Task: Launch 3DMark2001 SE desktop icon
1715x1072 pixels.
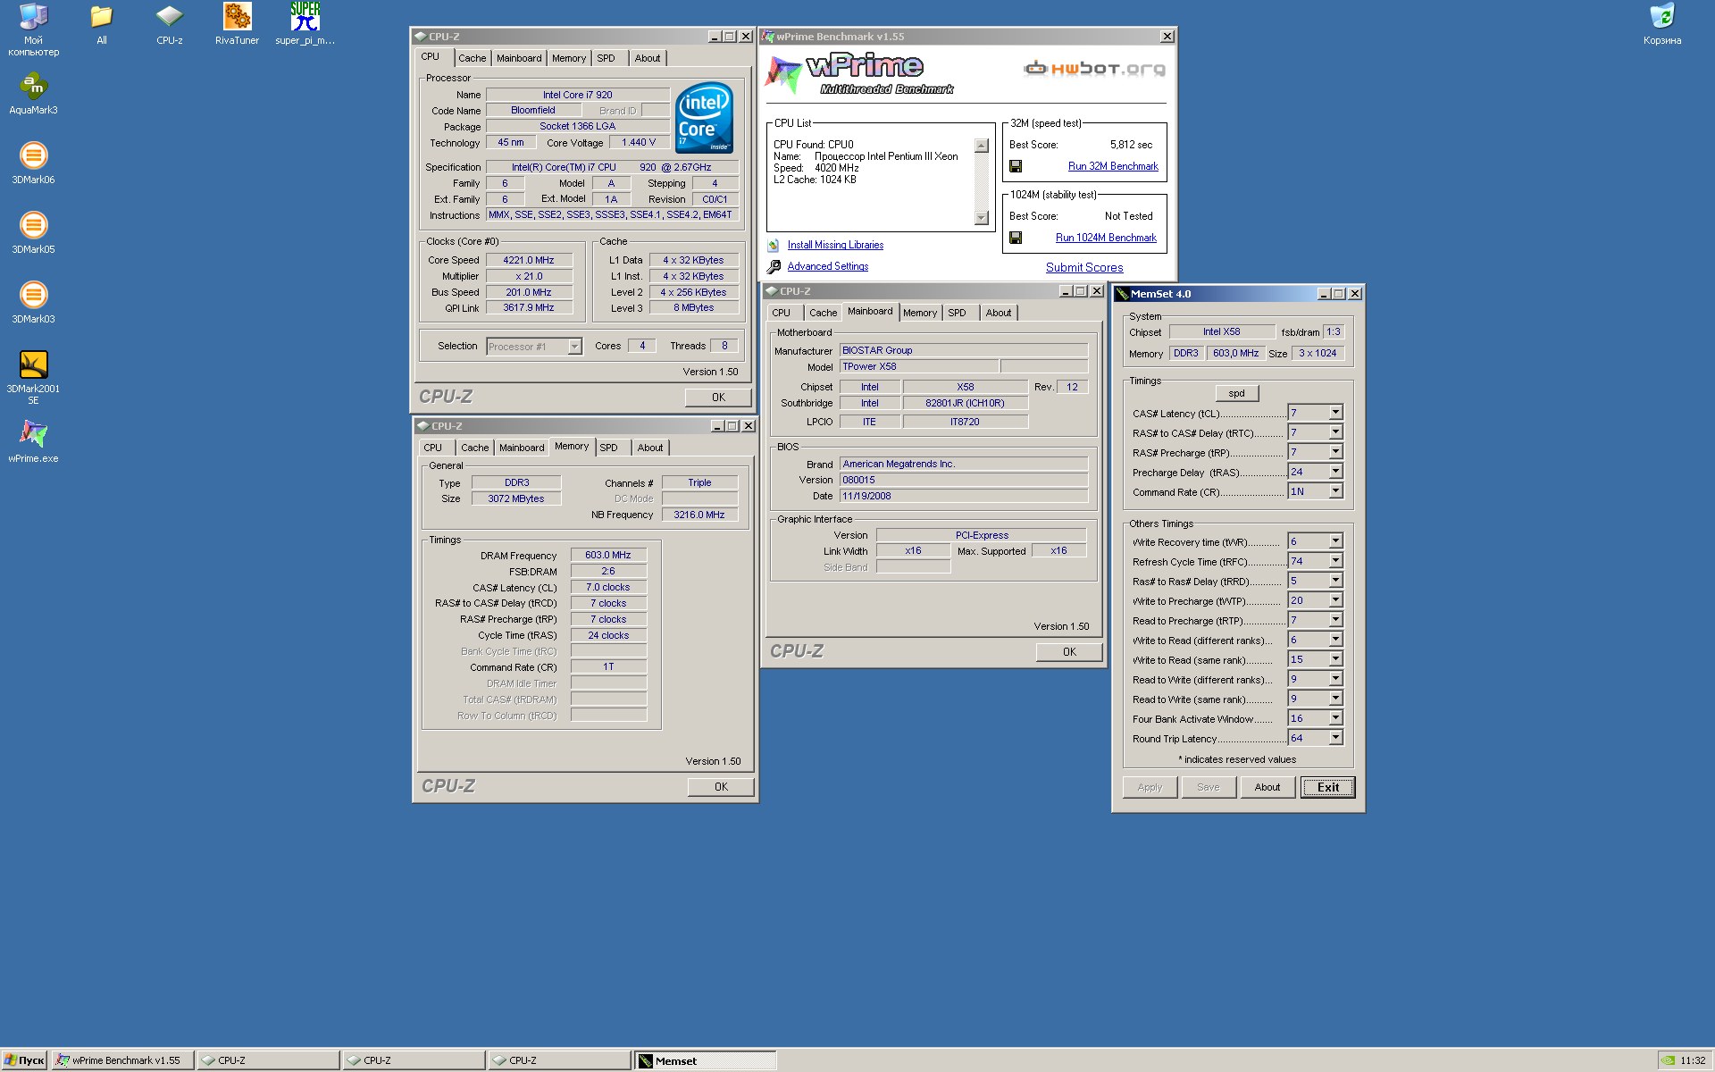Action: 34,378
